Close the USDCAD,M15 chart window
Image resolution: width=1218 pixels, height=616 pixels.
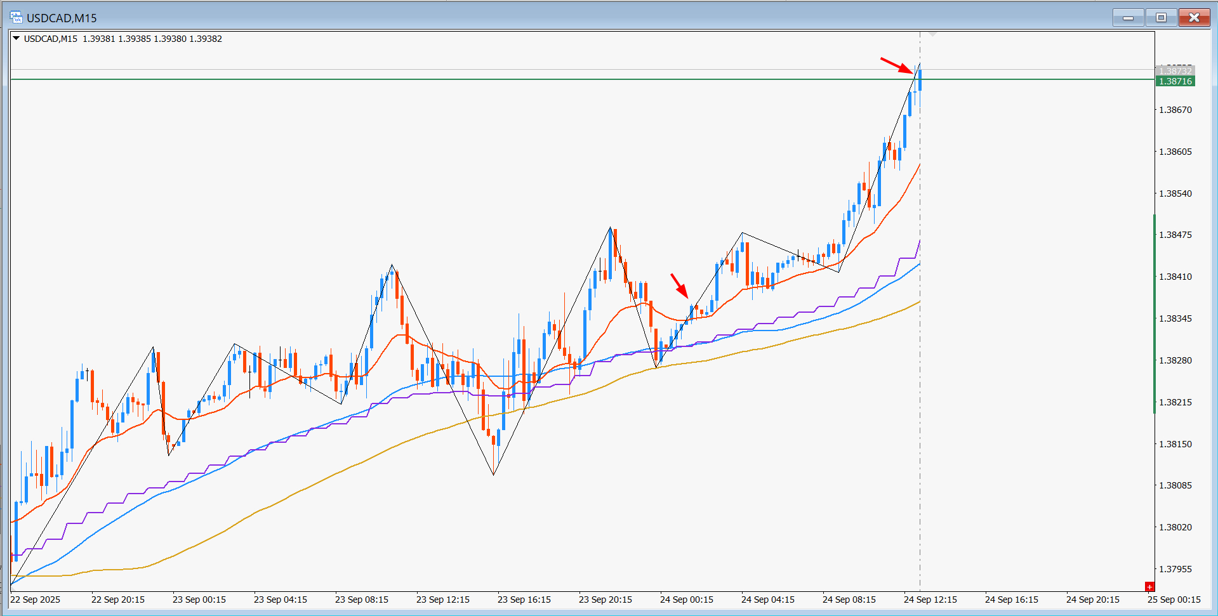(x=1194, y=18)
